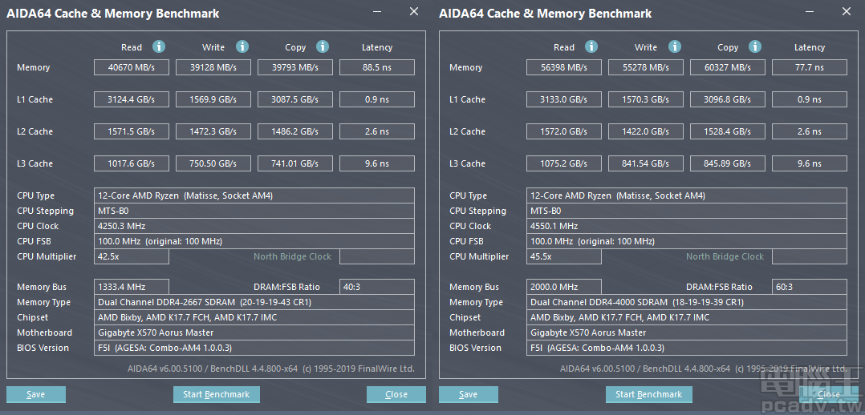Click L2 Cache Write 1422.0 GB/s
The image size is (865, 415).
pos(645,131)
